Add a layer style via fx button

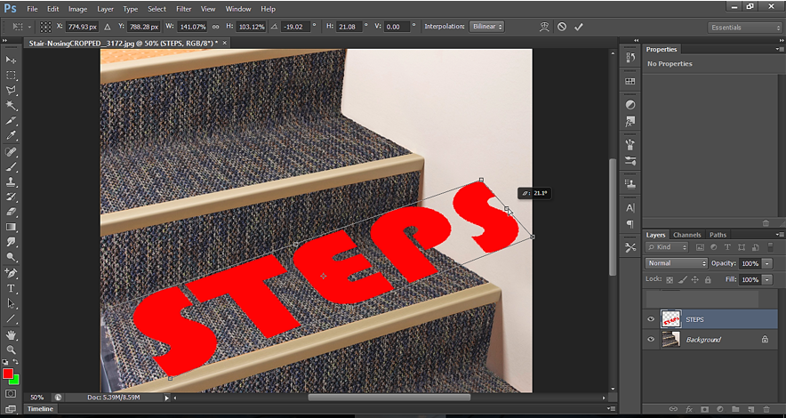(x=689, y=409)
